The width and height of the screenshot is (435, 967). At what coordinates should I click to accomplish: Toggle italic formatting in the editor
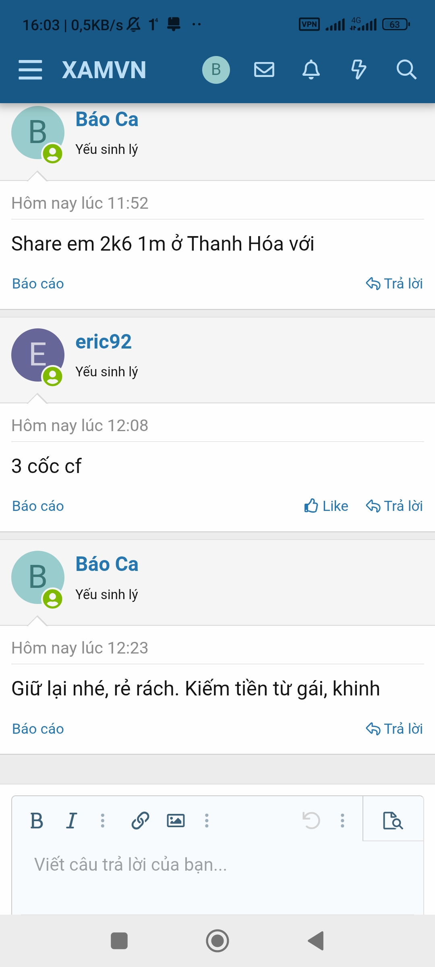pyautogui.click(x=72, y=820)
